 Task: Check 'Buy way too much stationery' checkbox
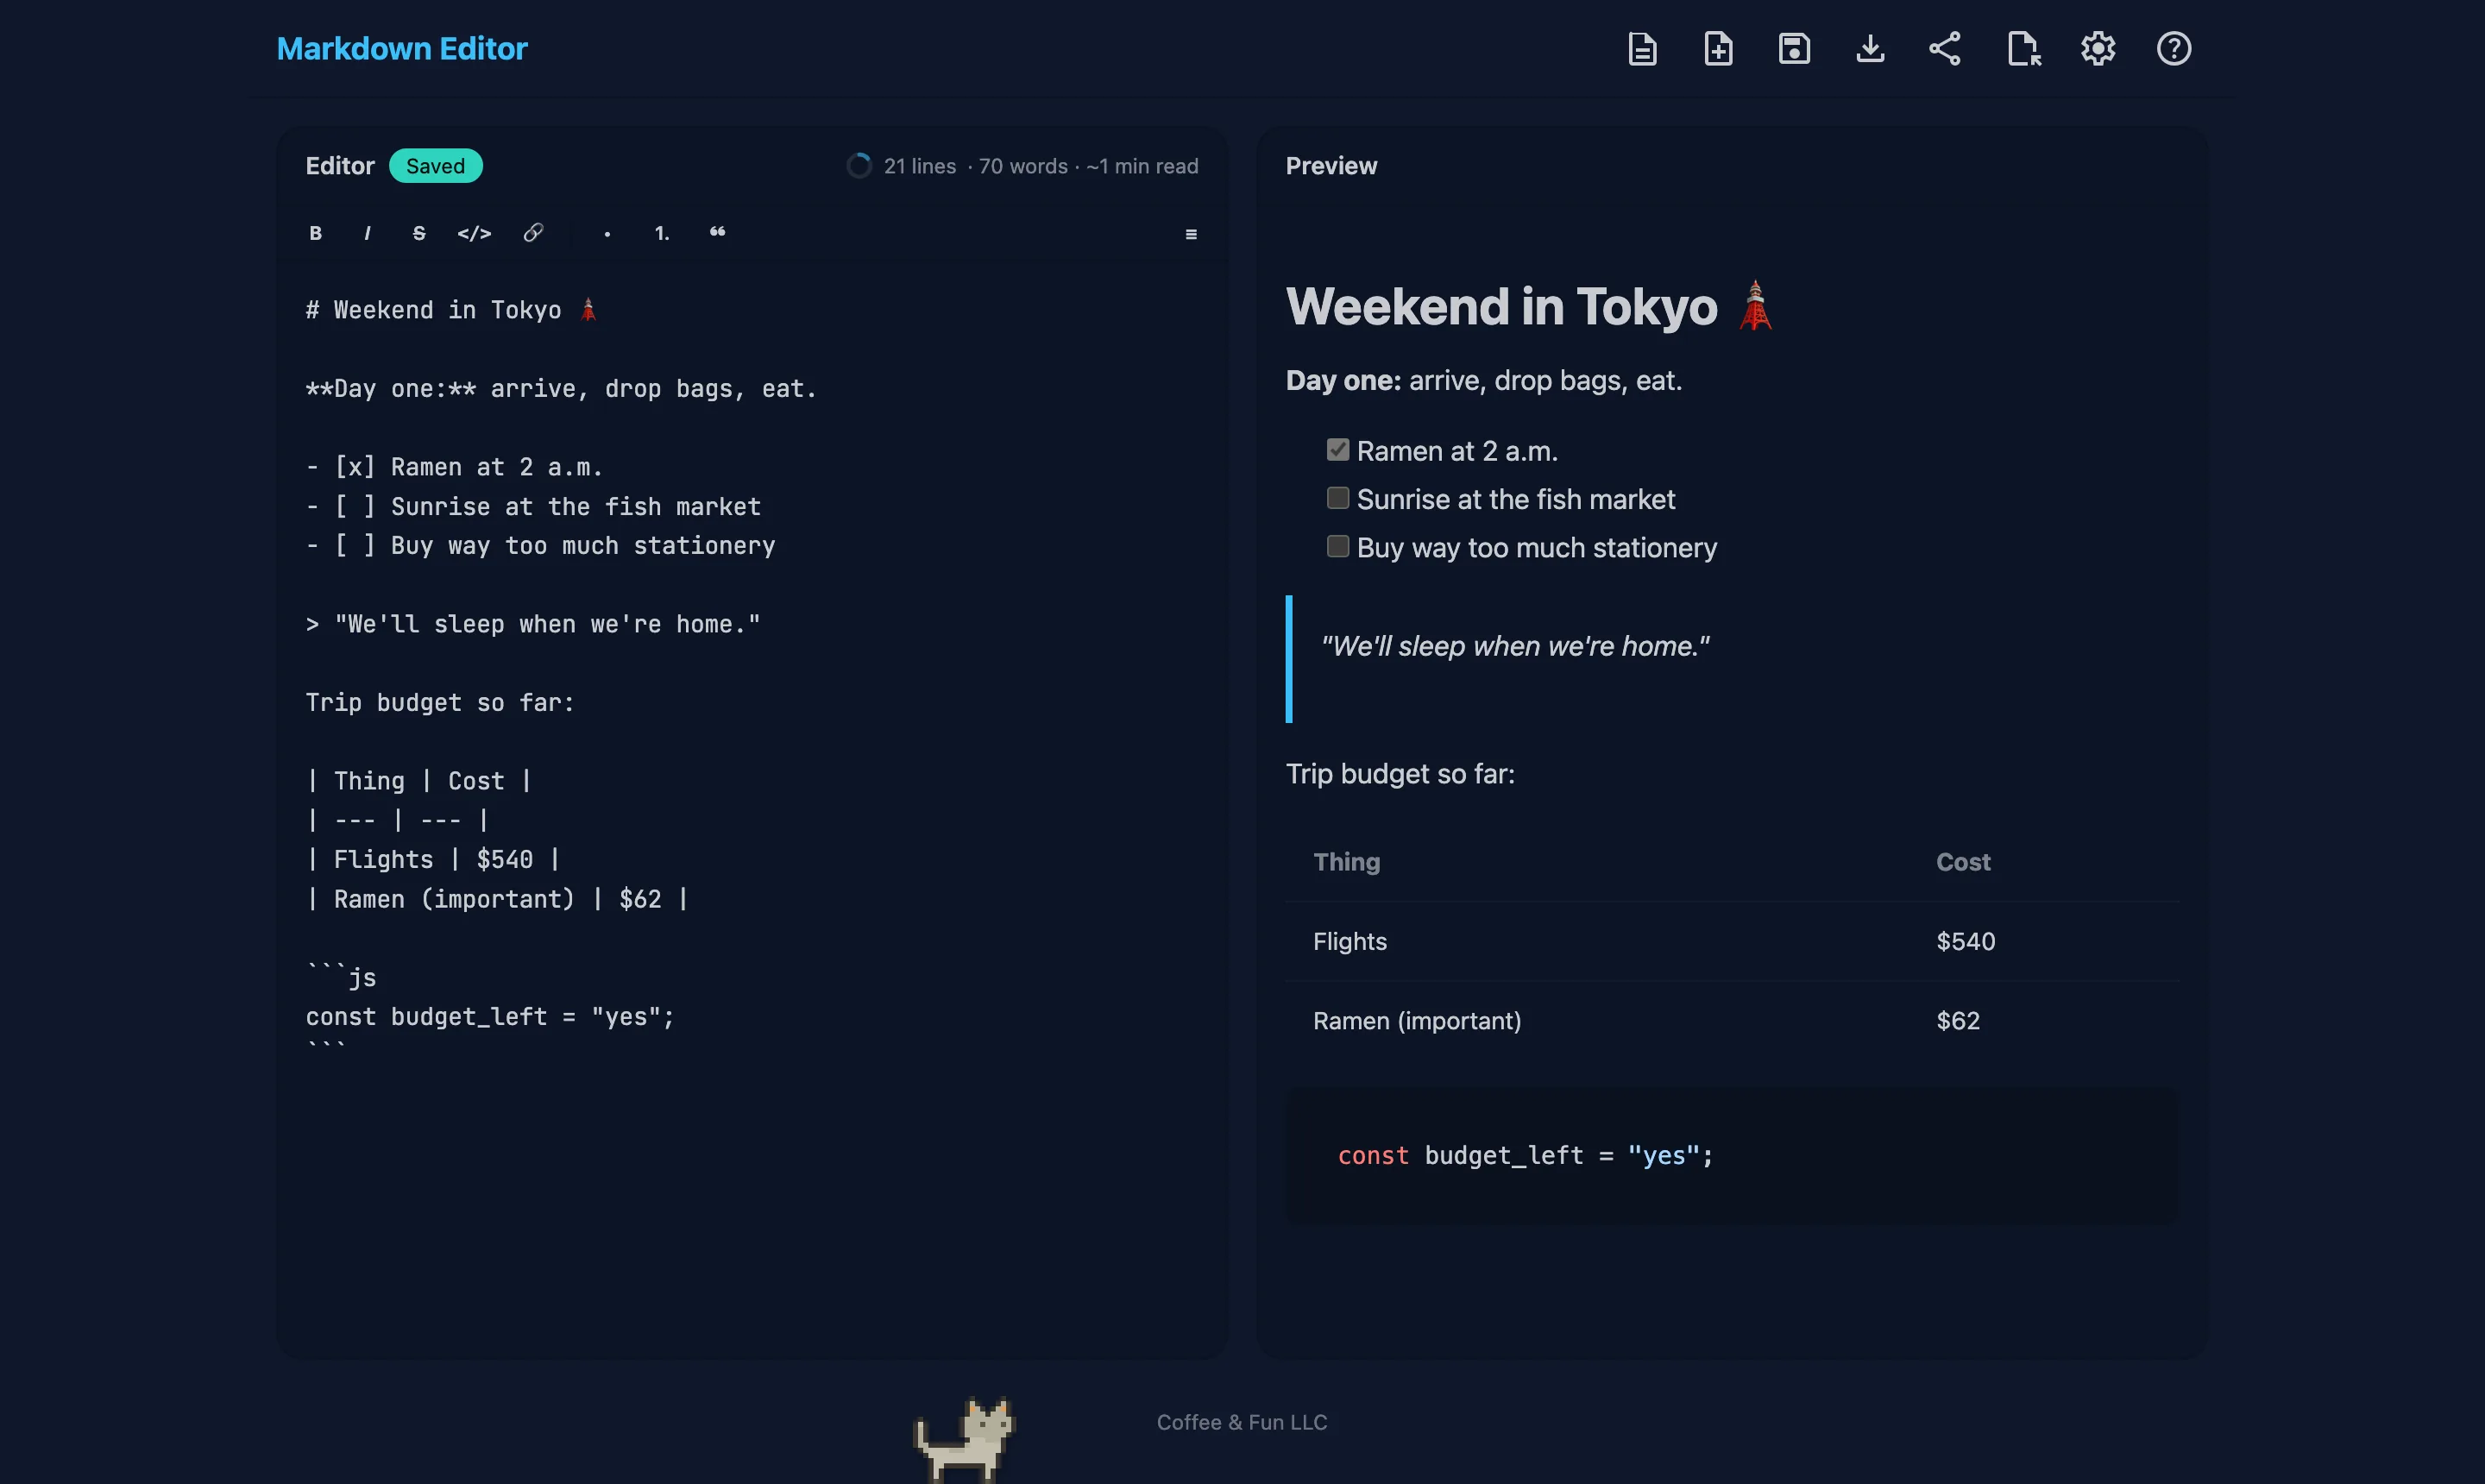1338,546
